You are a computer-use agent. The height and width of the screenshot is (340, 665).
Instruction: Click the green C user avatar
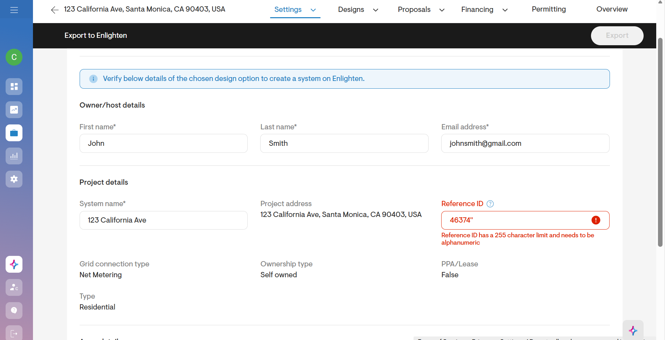tap(14, 57)
